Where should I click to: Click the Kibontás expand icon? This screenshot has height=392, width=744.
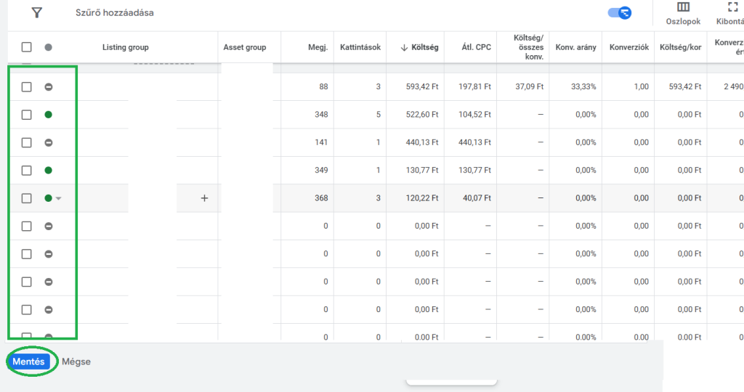(x=732, y=8)
